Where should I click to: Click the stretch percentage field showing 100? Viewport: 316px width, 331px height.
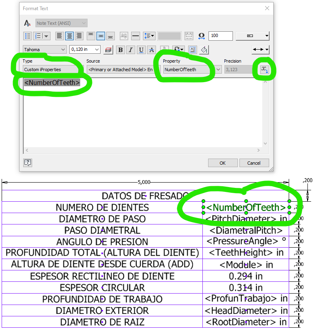click(220, 36)
